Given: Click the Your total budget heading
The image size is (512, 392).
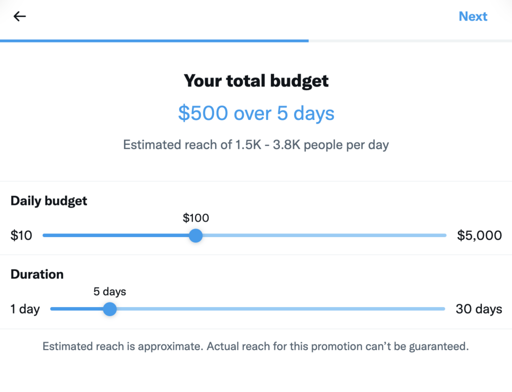Looking at the screenshot, I should pos(256,80).
